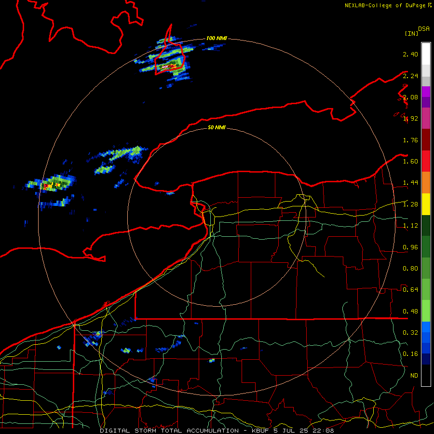Click the 0.96 legend value
Screen dimensions: 434x434
click(410, 247)
